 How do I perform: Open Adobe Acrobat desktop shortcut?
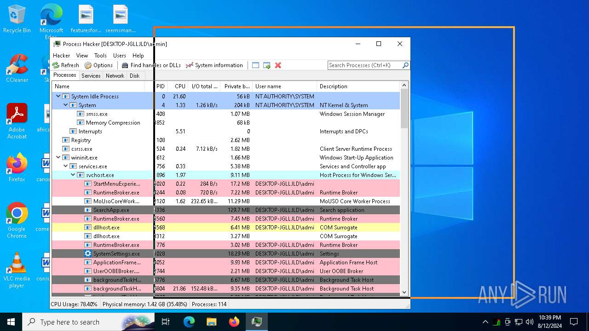pyautogui.click(x=17, y=121)
